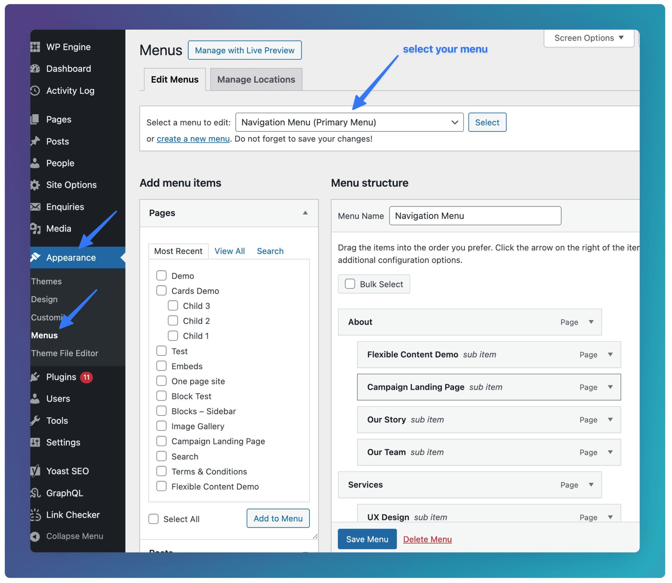Check the Demo page checkbox
The width and height of the screenshot is (672, 583).
[x=161, y=275]
